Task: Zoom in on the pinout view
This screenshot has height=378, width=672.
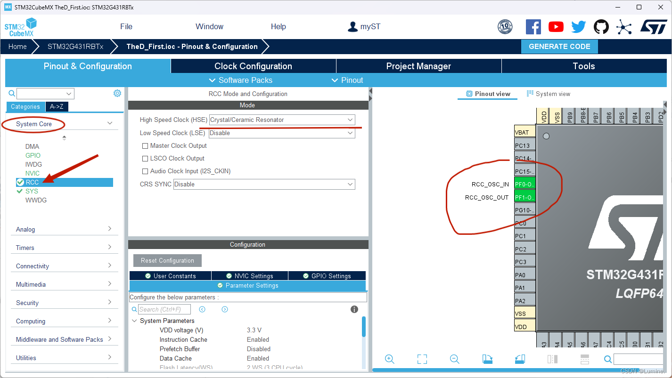Action: pos(389,359)
